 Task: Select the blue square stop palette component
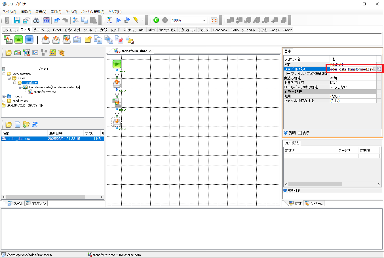[x=29, y=40]
